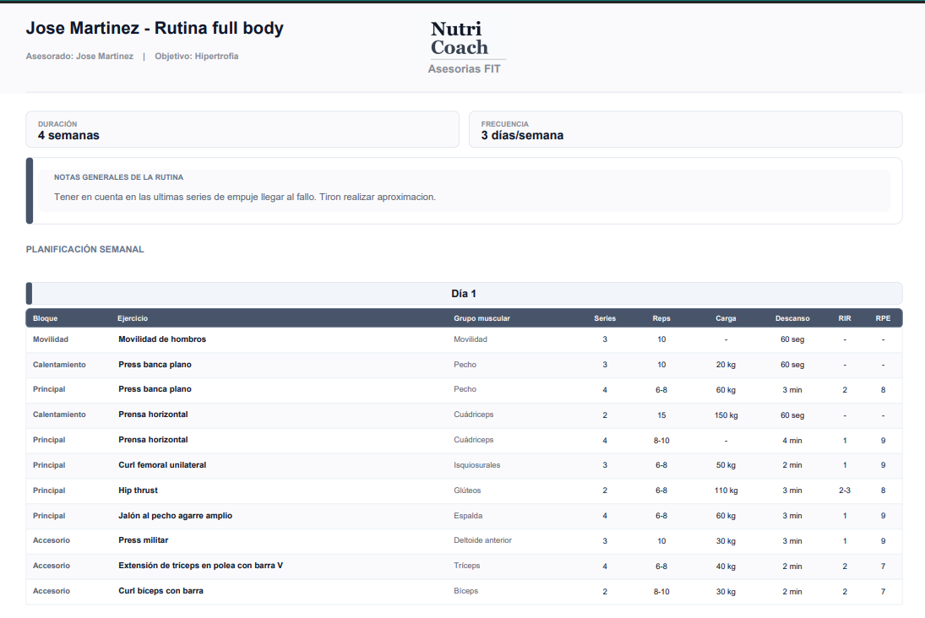Click the 150 kg load of Prensa horizontal
The image size is (925, 618).
click(726, 415)
